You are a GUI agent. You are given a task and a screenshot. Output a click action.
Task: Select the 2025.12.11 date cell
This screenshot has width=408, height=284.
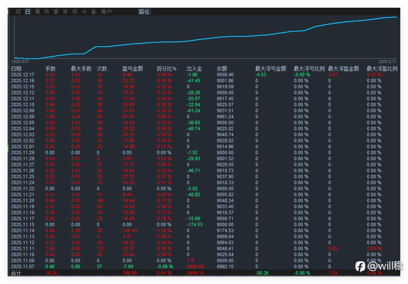23,99
